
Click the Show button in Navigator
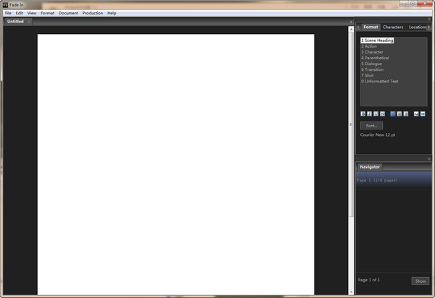[x=420, y=281]
